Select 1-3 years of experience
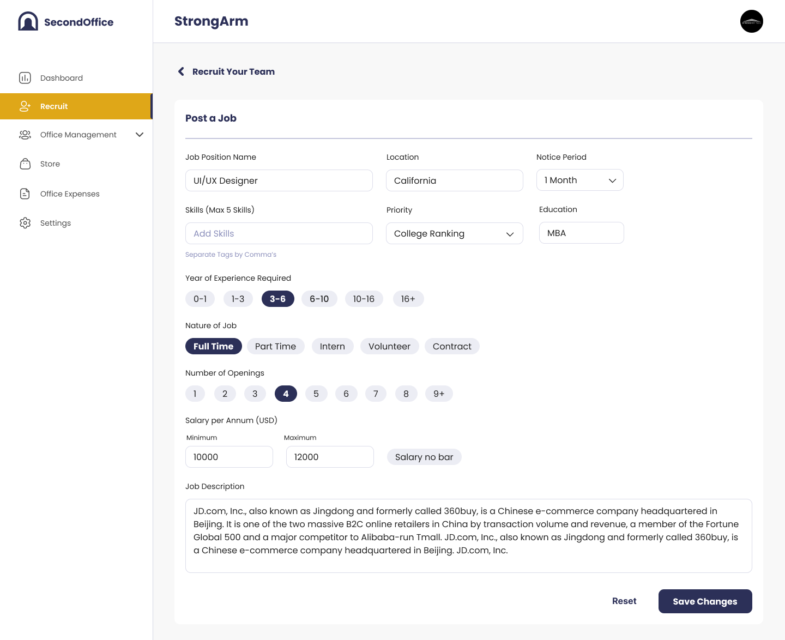The width and height of the screenshot is (785, 640). tap(238, 299)
